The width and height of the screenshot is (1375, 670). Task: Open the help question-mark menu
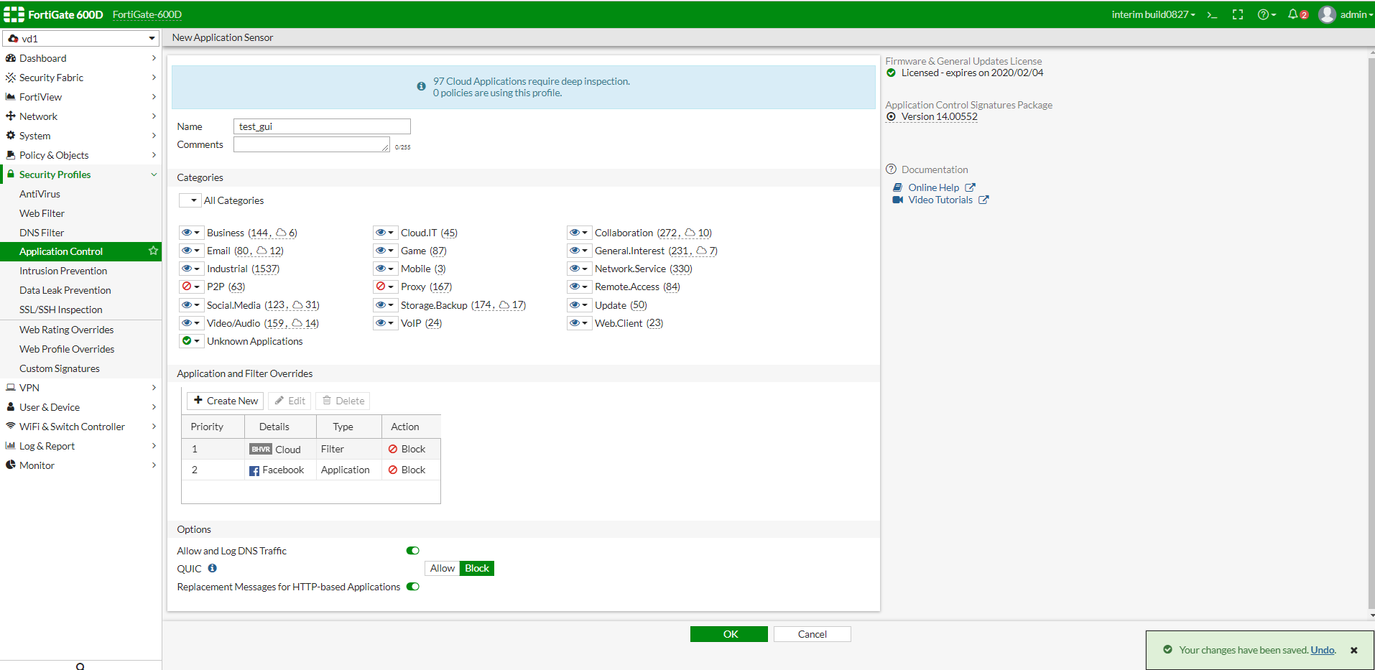click(1267, 14)
